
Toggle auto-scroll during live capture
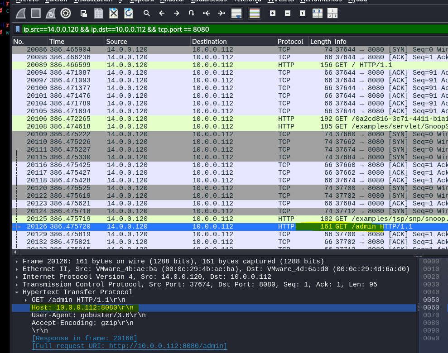coord(236,13)
